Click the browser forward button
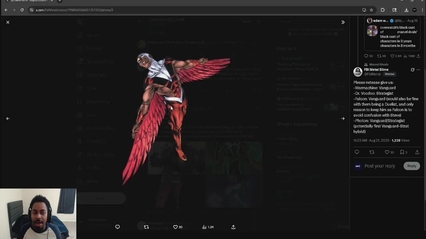 pos(14,10)
